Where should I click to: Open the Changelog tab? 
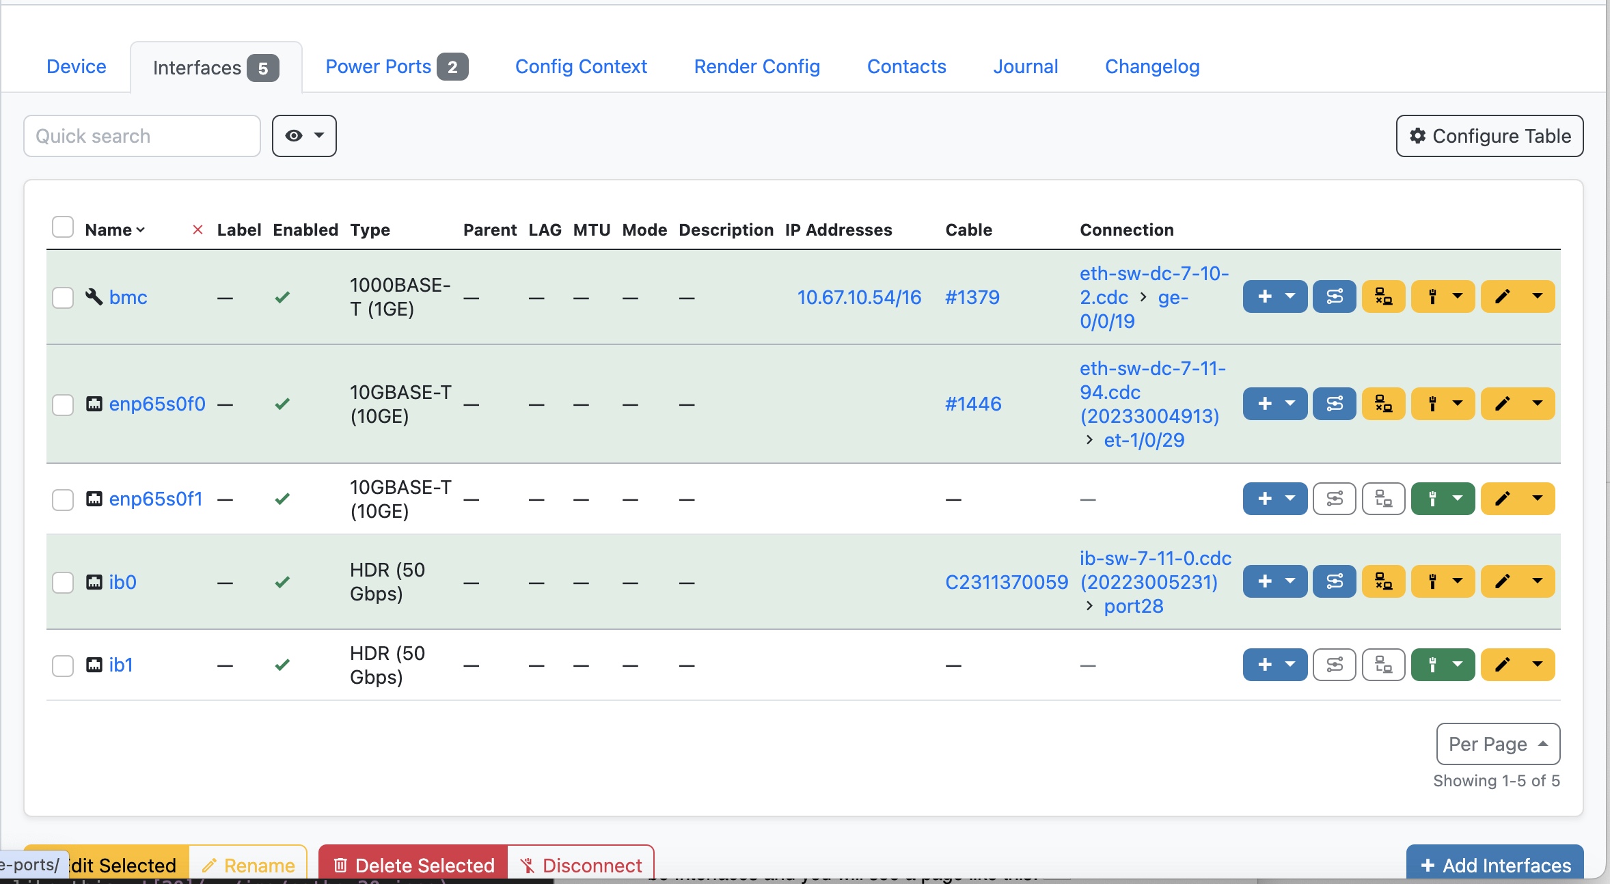(1152, 67)
